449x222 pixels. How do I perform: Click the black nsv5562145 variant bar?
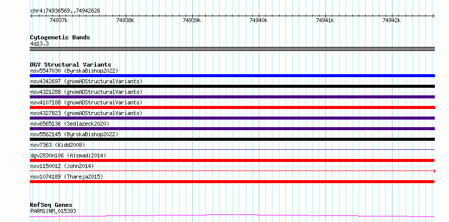click(x=232, y=139)
